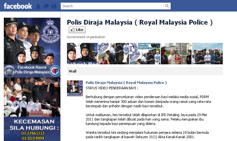
Task: Open first photo of policewomen in hijab
Action: pos(82,54)
